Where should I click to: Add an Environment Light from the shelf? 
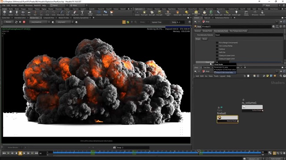(x=196, y=13)
